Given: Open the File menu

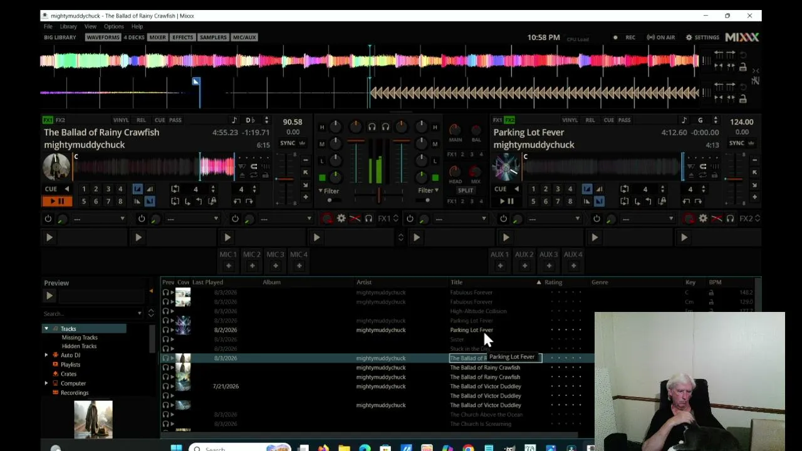Looking at the screenshot, I should click(48, 26).
